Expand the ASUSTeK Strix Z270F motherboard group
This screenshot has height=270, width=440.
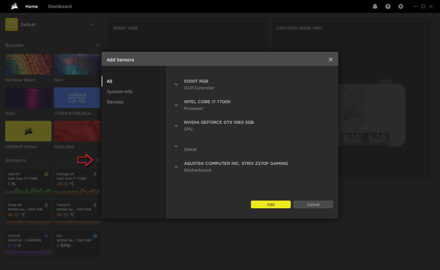point(176,167)
